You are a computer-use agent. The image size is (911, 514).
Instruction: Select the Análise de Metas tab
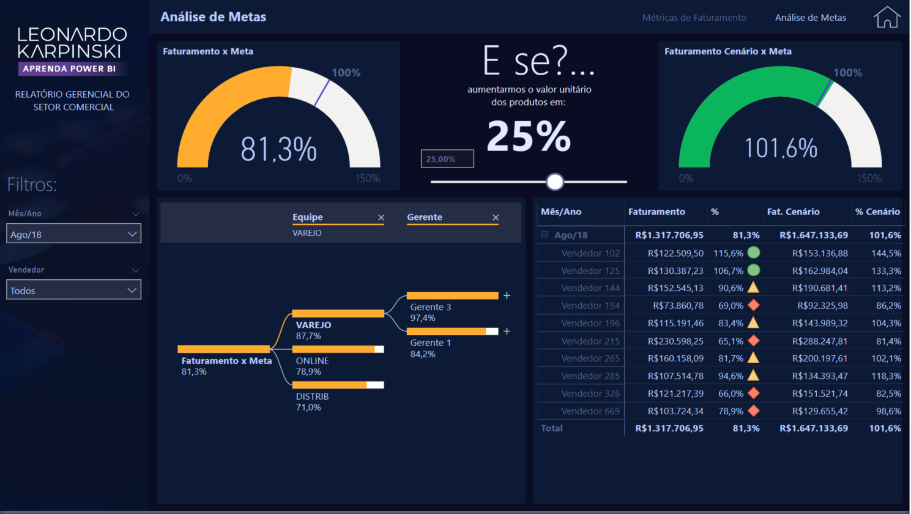(x=811, y=17)
